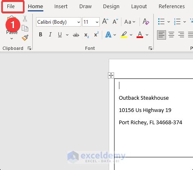Toggle subscript formatting
This screenshot has height=170, width=193.
click(x=86, y=35)
